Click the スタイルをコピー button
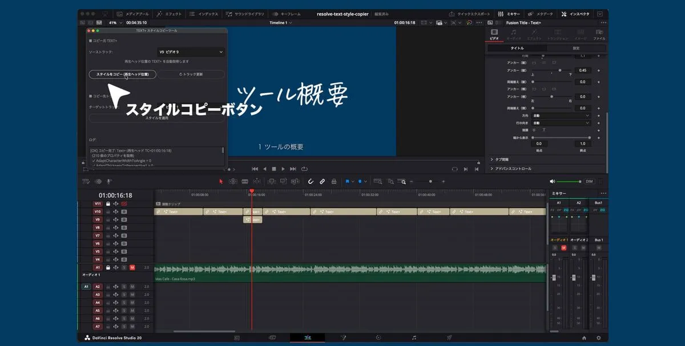 (x=122, y=74)
